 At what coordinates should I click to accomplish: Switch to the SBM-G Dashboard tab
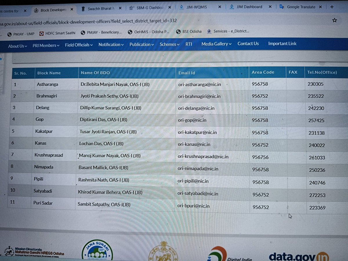coord(149,8)
